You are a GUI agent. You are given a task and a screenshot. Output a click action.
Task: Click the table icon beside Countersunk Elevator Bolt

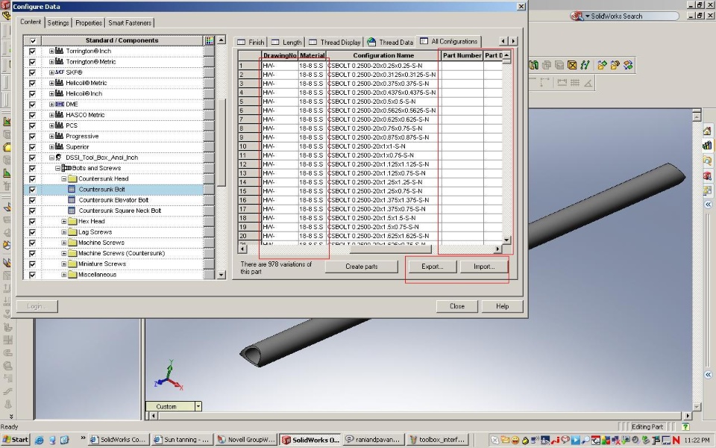click(x=72, y=200)
